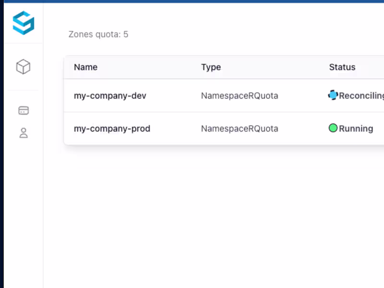Sort by the Type column header
Image resolution: width=384 pixels, height=288 pixels.
point(211,67)
